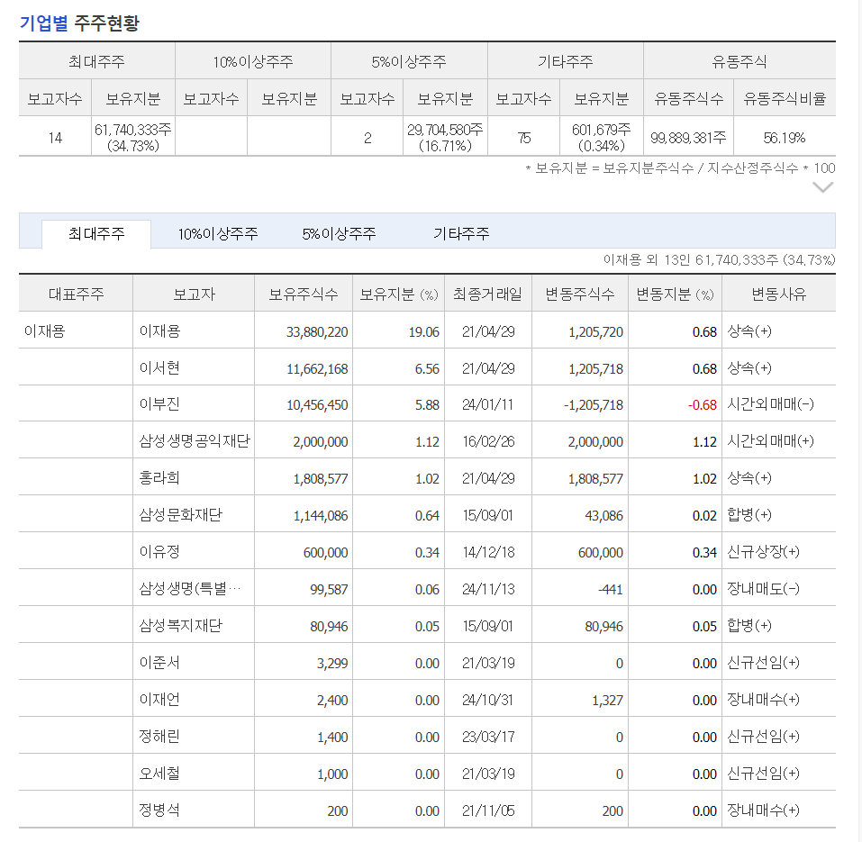Click the truncated 삼성생명(특별… entry
This screenshot has width=862, height=842.
190,589
